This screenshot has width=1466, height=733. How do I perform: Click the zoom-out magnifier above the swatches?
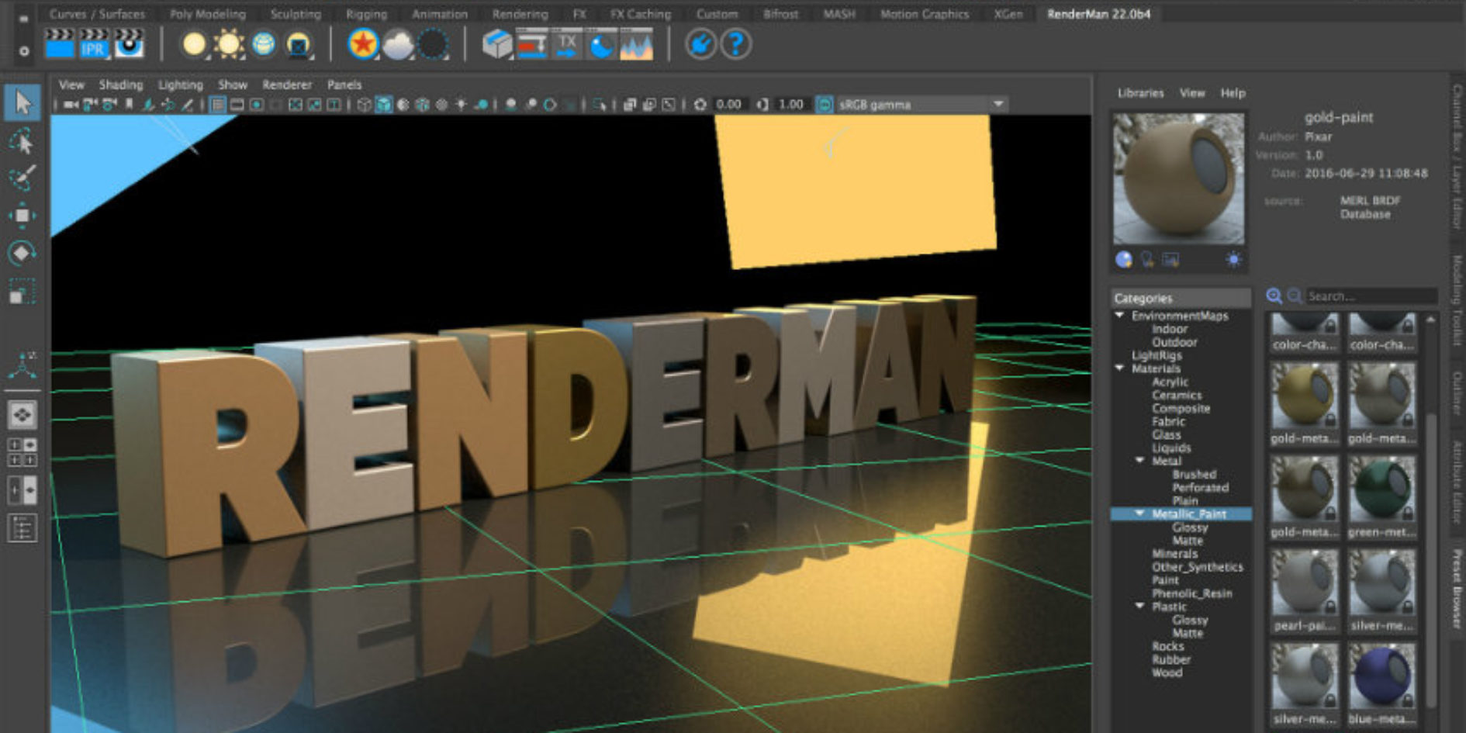1294,296
